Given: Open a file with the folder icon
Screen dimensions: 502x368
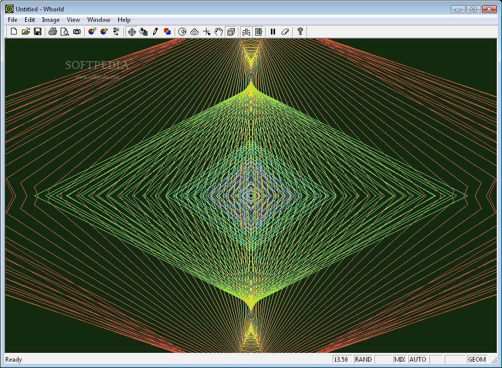Looking at the screenshot, I should pyautogui.click(x=26, y=31).
